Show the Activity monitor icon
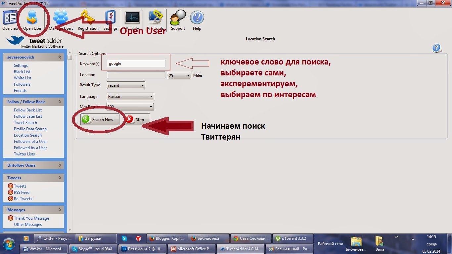This screenshot has height=254, width=452. click(132, 21)
